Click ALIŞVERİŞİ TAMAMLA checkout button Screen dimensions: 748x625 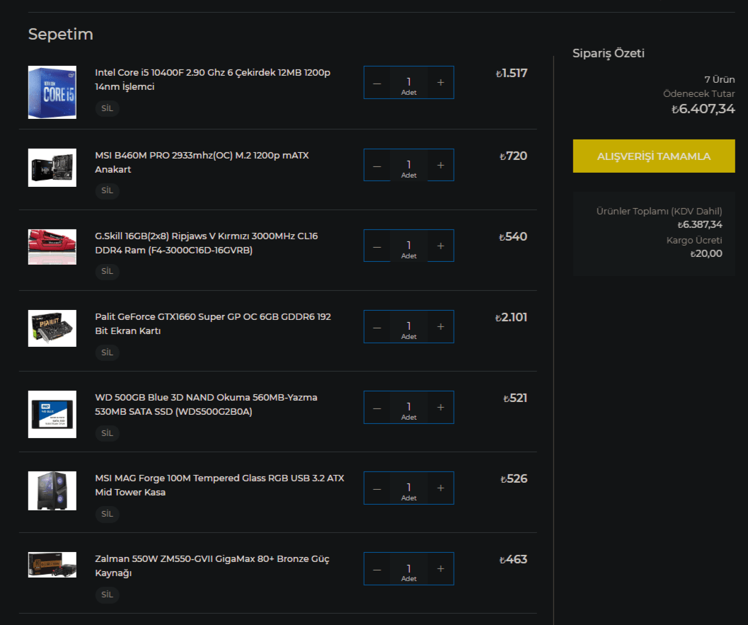(654, 156)
